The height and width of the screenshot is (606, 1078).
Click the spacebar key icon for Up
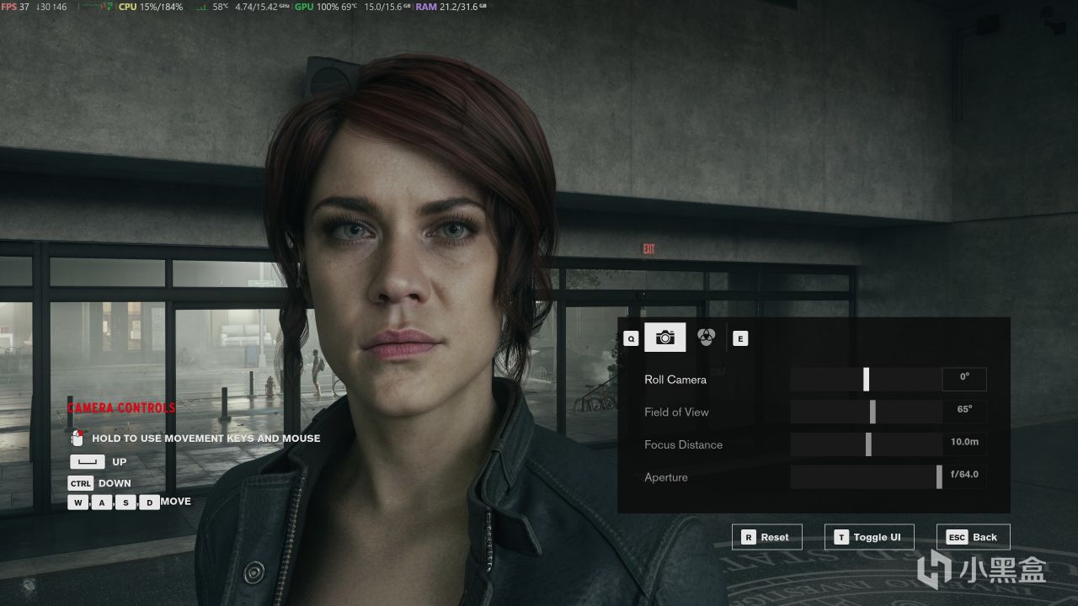pyautogui.click(x=87, y=462)
